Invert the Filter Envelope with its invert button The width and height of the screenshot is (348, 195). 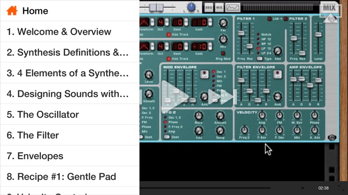(x=277, y=74)
